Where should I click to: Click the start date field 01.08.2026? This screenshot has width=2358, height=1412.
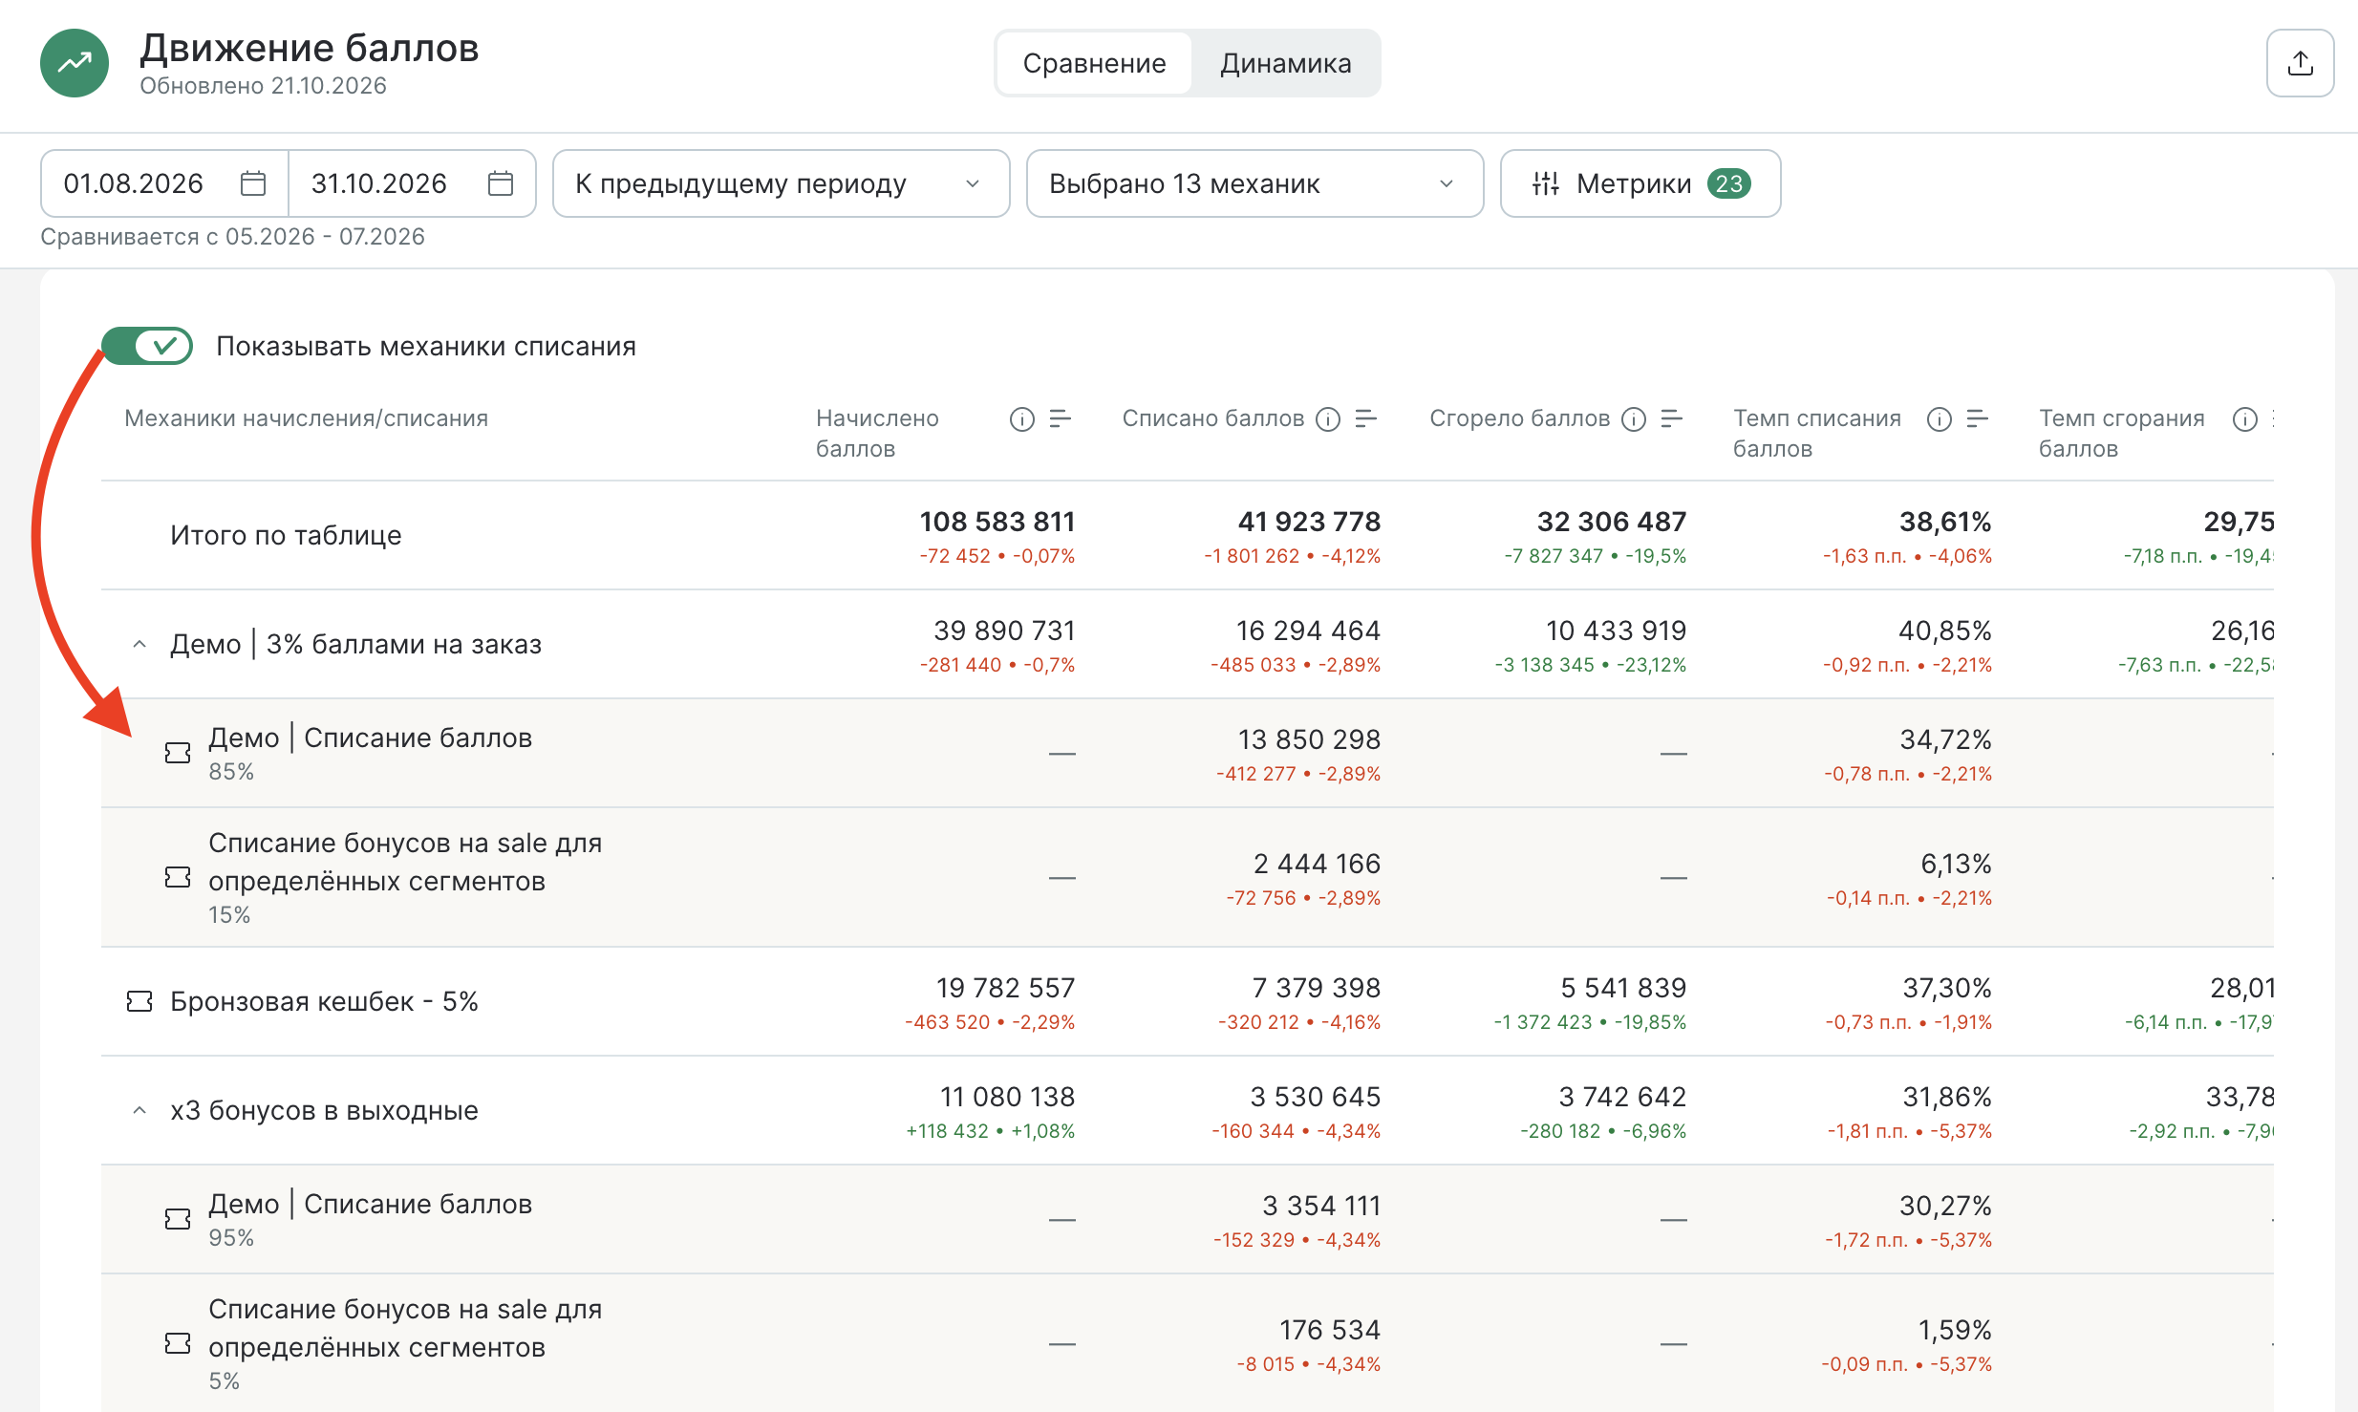(164, 183)
